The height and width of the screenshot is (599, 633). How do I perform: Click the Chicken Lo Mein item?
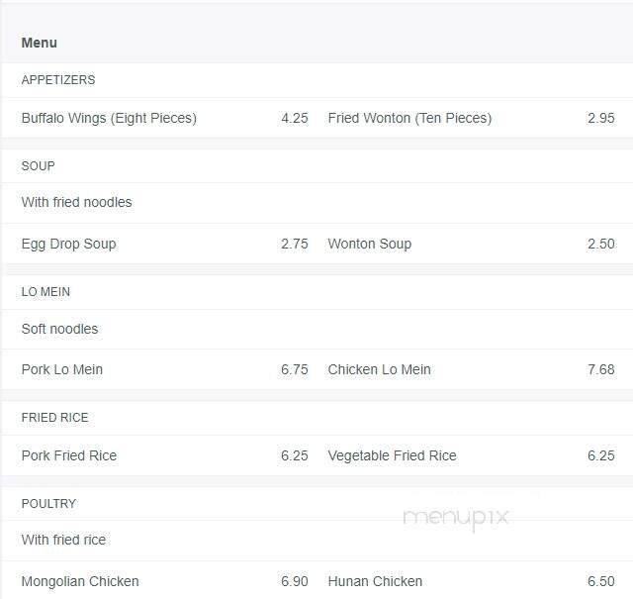(380, 369)
